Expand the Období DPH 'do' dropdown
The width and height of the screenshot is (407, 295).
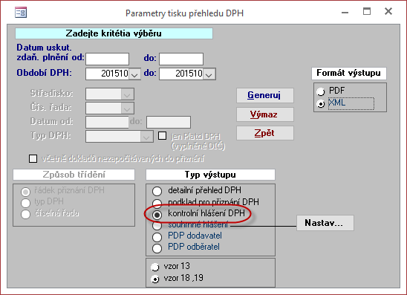(x=209, y=74)
